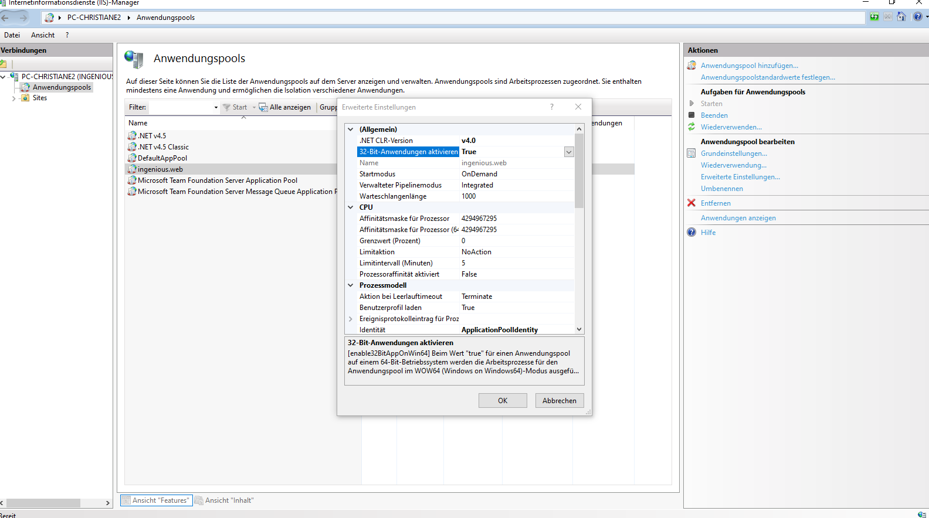The height and width of the screenshot is (518, 929).
Task: Select the Limitaktion NoAction value
Action: [x=476, y=252]
